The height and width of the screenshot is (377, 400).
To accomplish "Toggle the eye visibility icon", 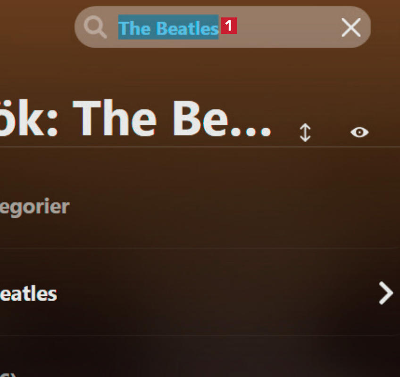I will coord(359,132).
